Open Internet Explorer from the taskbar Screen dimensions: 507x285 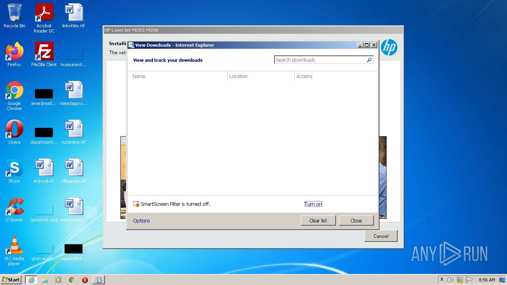tap(31, 280)
